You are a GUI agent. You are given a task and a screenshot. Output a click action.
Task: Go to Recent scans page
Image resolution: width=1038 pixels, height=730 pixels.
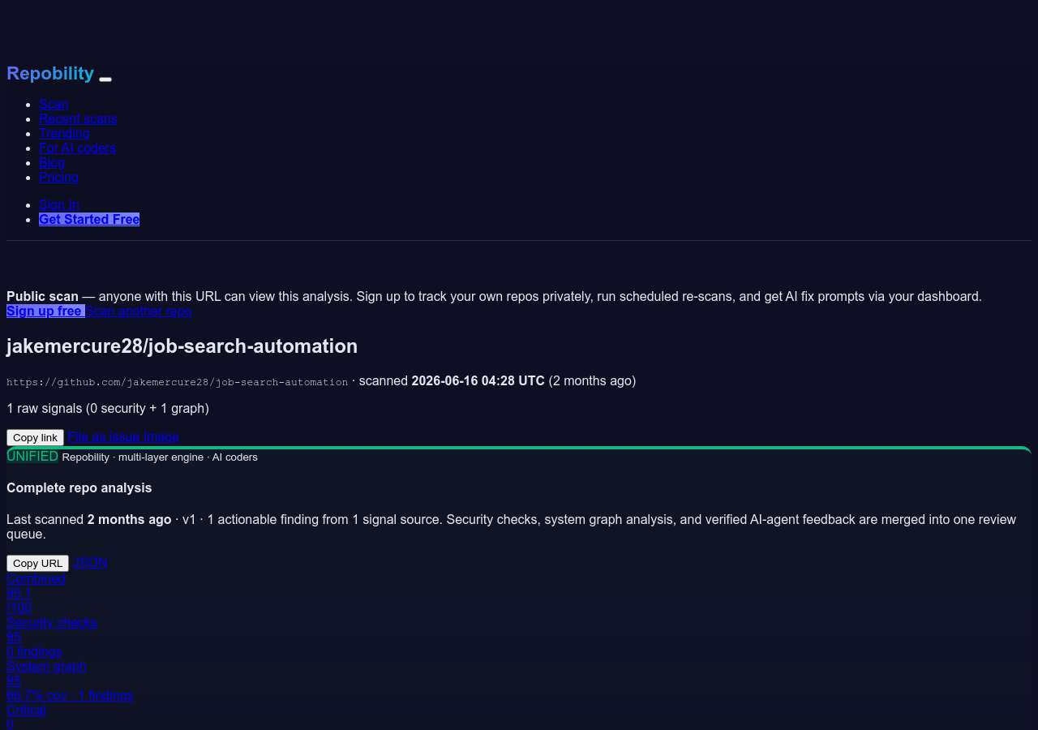click(x=78, y=118)
